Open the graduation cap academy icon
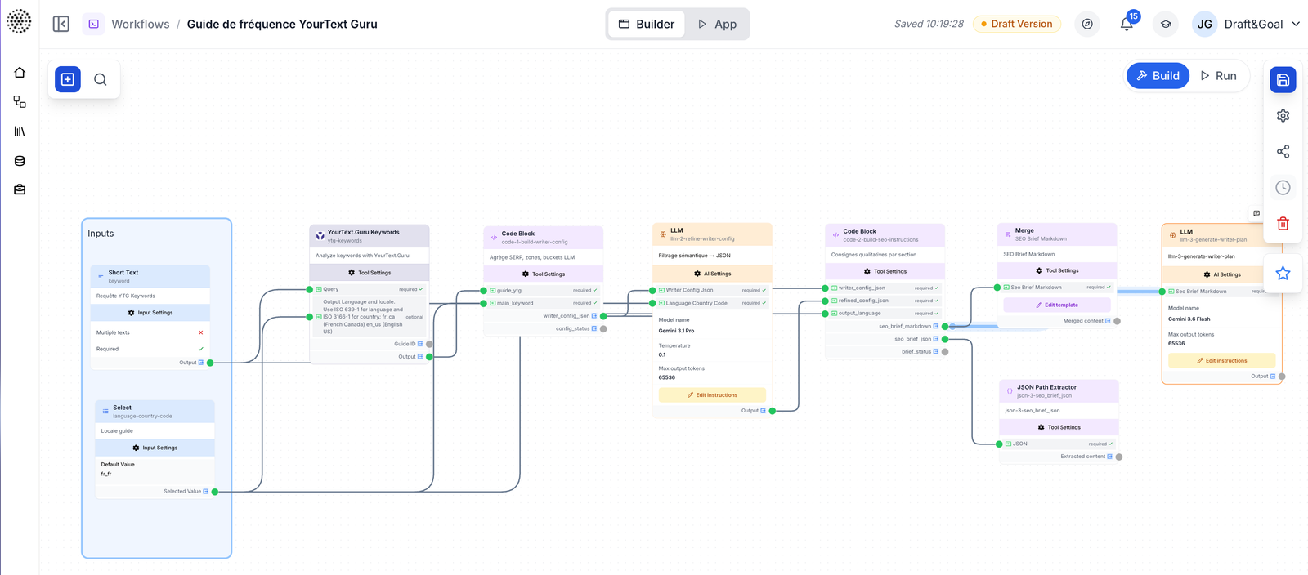Image resolution: width=1308 pixels, height=575 pixels. [1166, 24]
